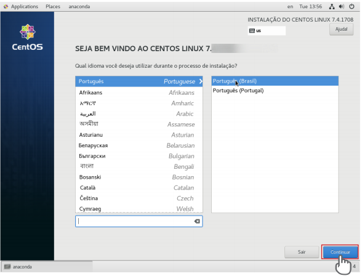Choose Português (Brasil) locale
The width and height of the screenshot is (362, 276).
click(275, 81)
